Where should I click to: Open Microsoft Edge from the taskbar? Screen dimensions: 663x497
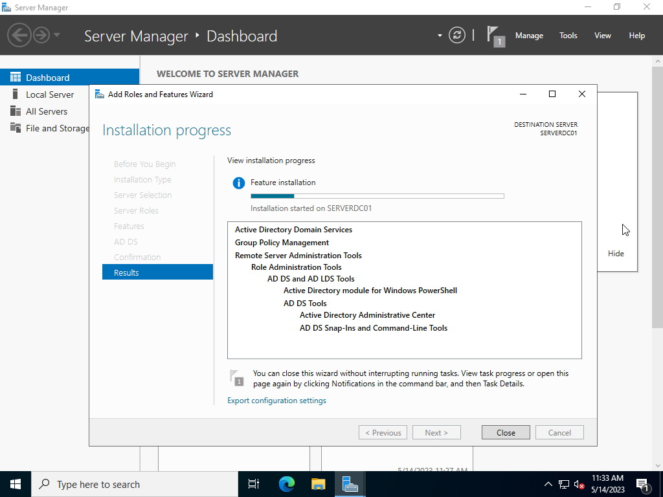[287, 484]
